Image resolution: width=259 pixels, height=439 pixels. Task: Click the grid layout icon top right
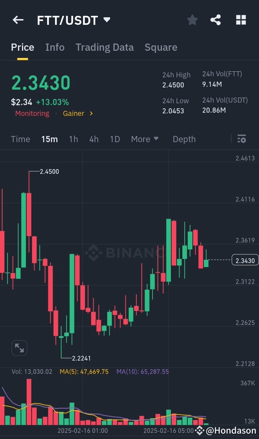241,20
